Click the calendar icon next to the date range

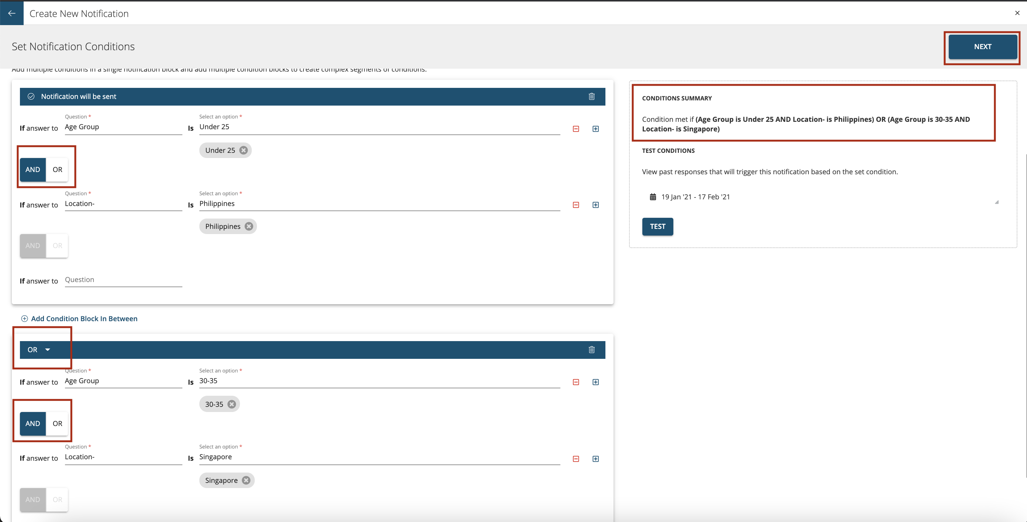653,197
